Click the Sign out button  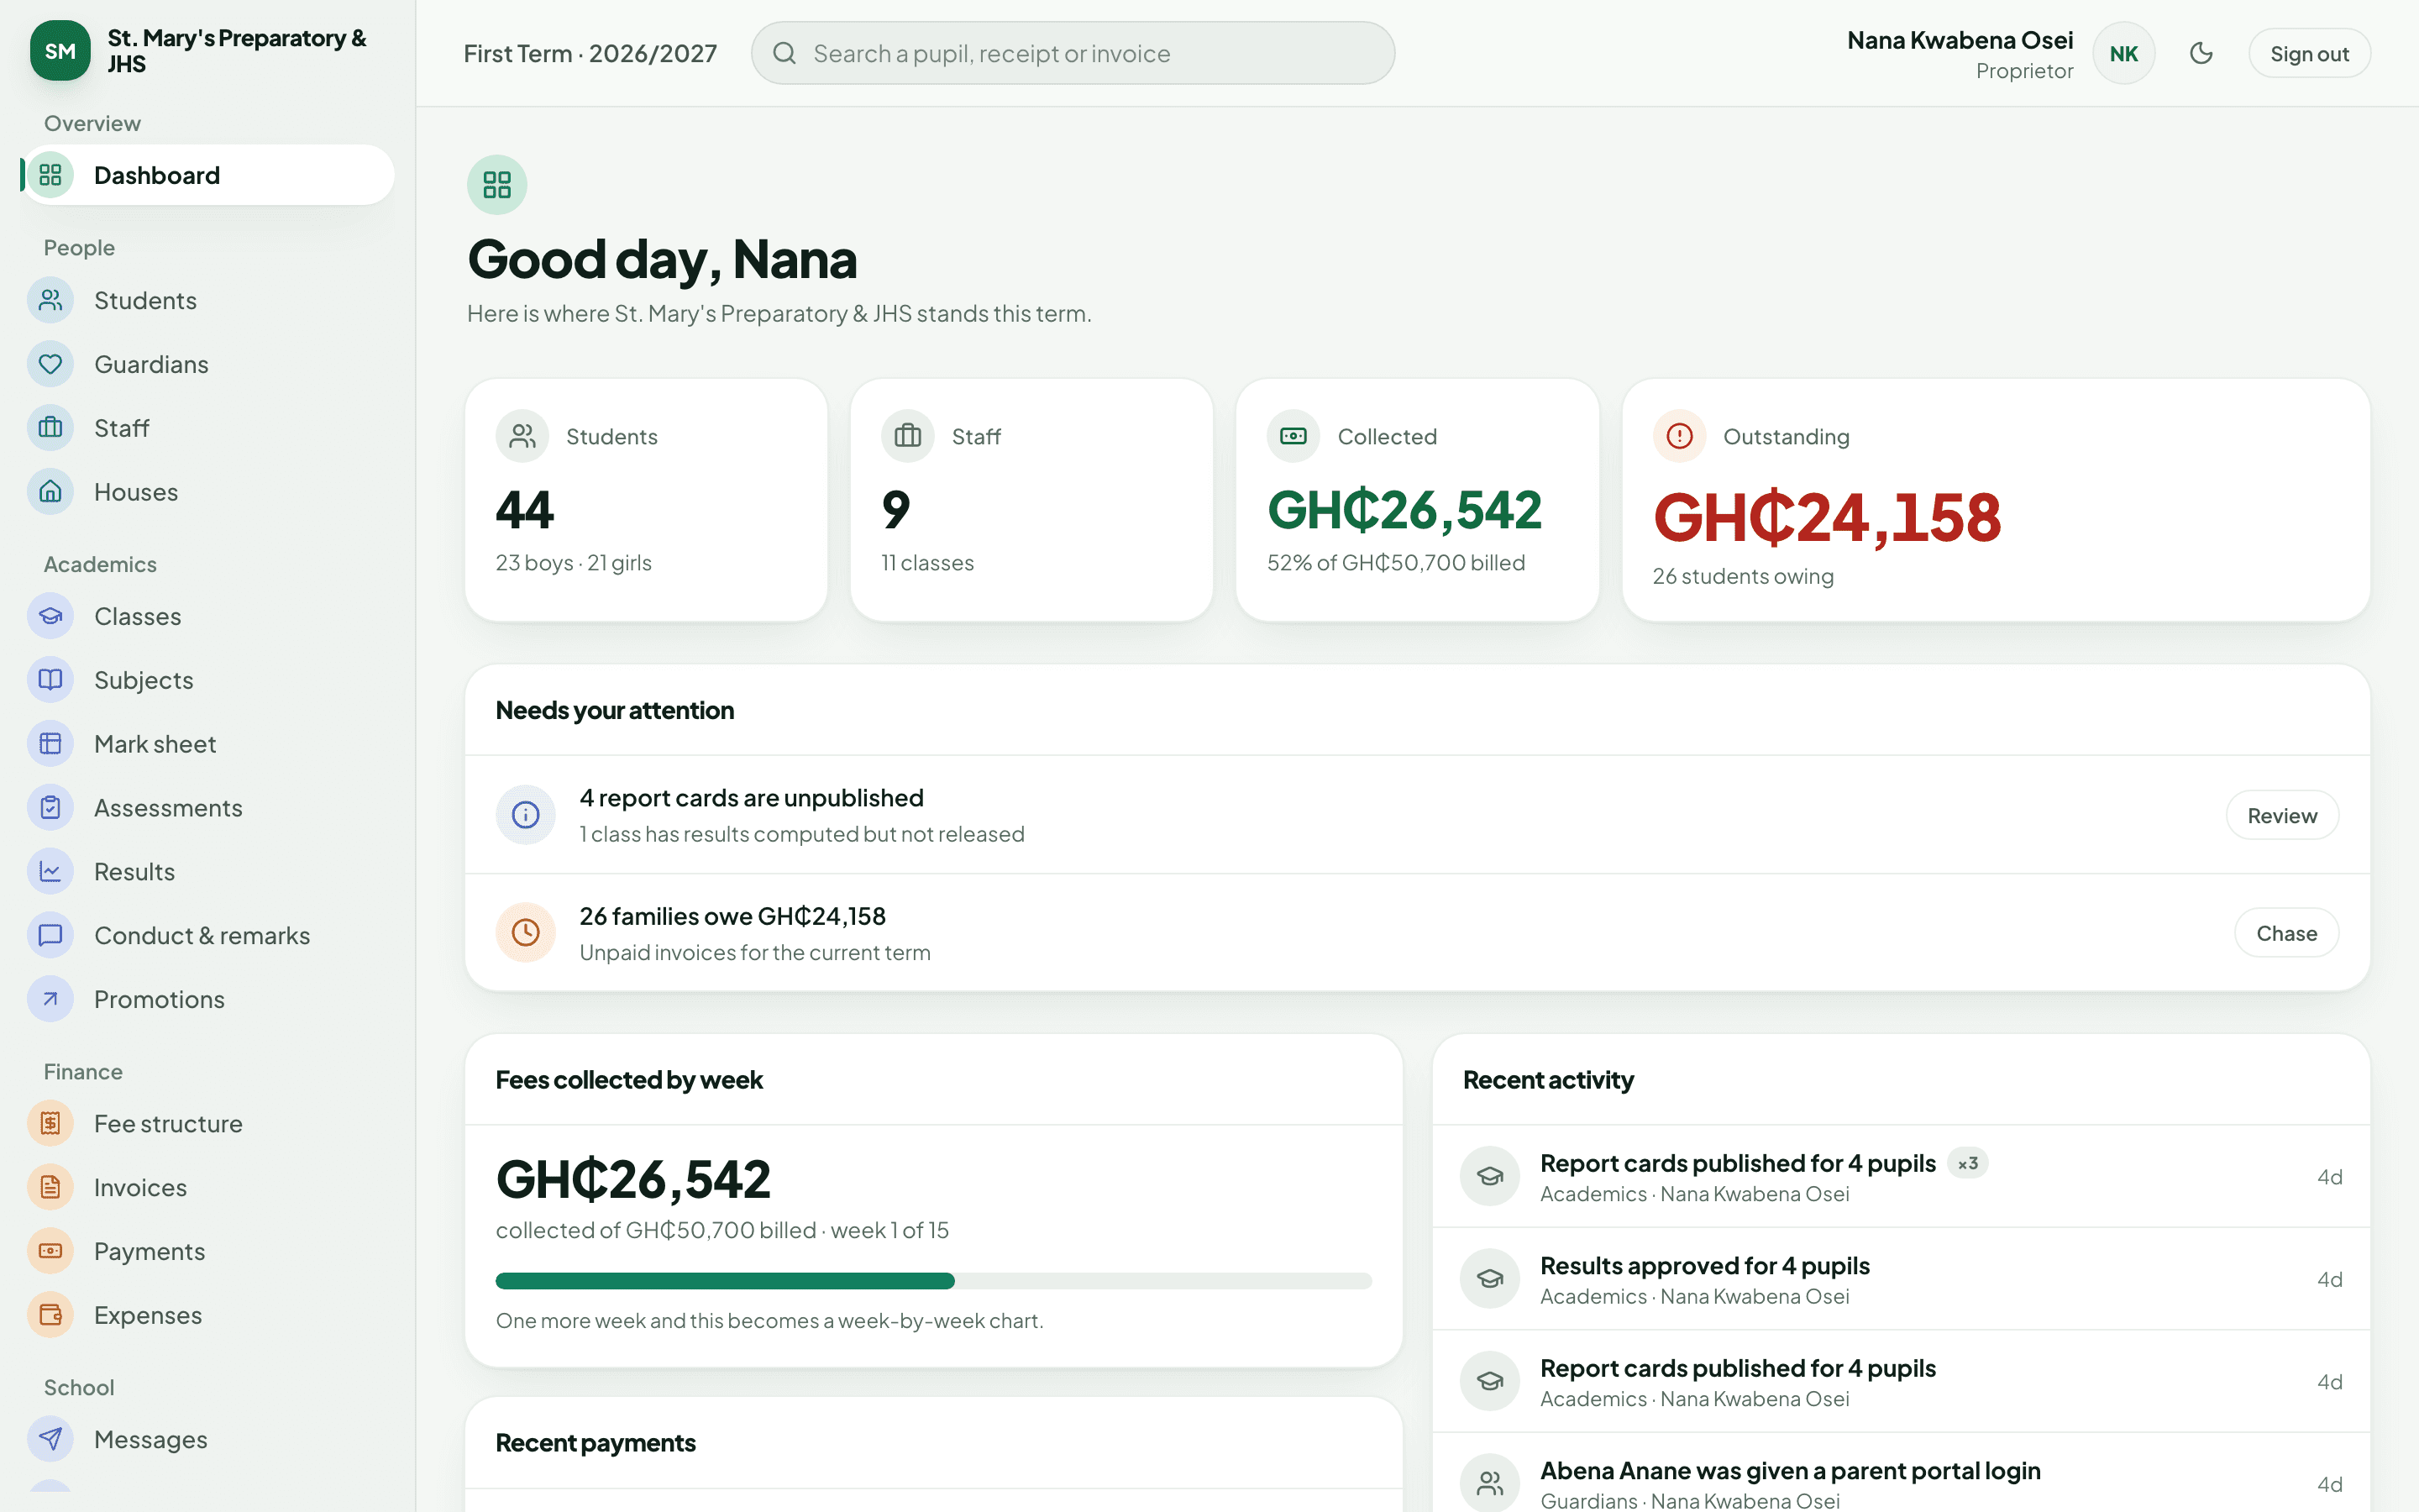(x=2309, y=54)
